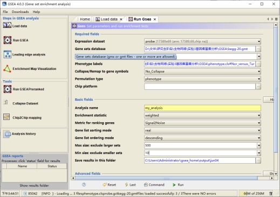Expand Collapse/Remap to gene symbols dropdown
The width and height of the screenshot is (280, 197).
(x=259, y=72)
